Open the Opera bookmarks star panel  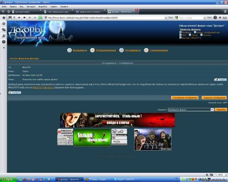click(4, 18)
